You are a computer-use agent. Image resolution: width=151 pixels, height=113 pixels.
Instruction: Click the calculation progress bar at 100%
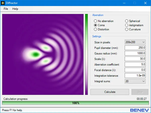tap(75, 103)
